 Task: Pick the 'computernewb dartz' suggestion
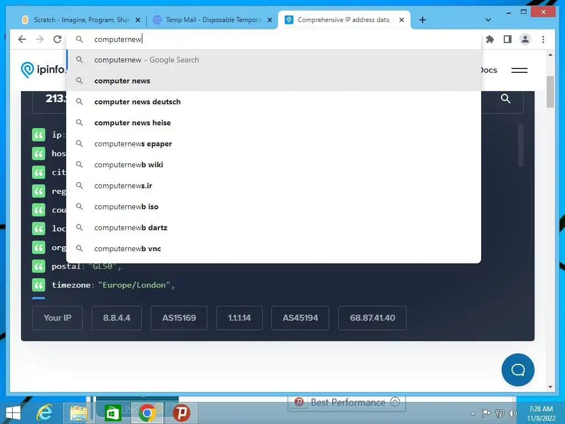coord(274,227)
